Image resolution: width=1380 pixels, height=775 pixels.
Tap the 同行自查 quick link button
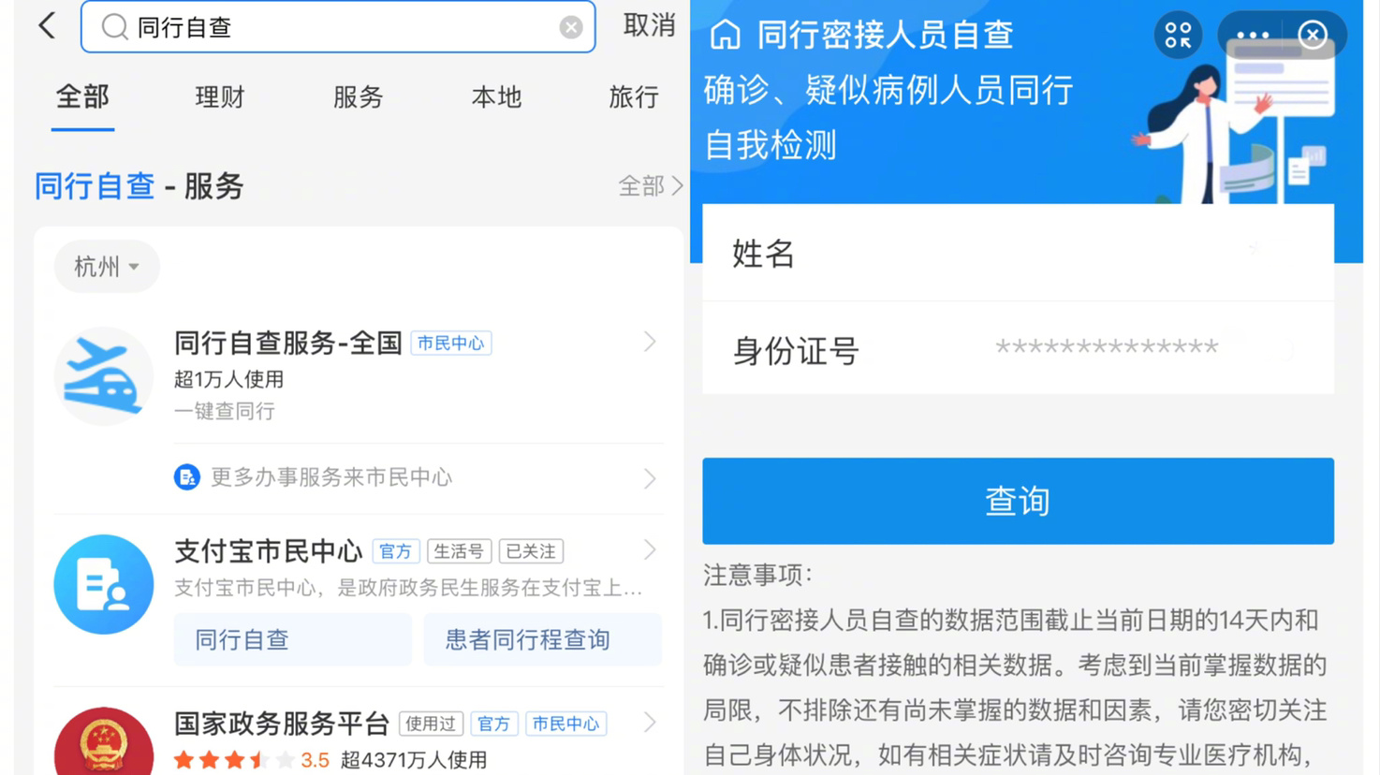pyautogui.click(x=293, y=640)
